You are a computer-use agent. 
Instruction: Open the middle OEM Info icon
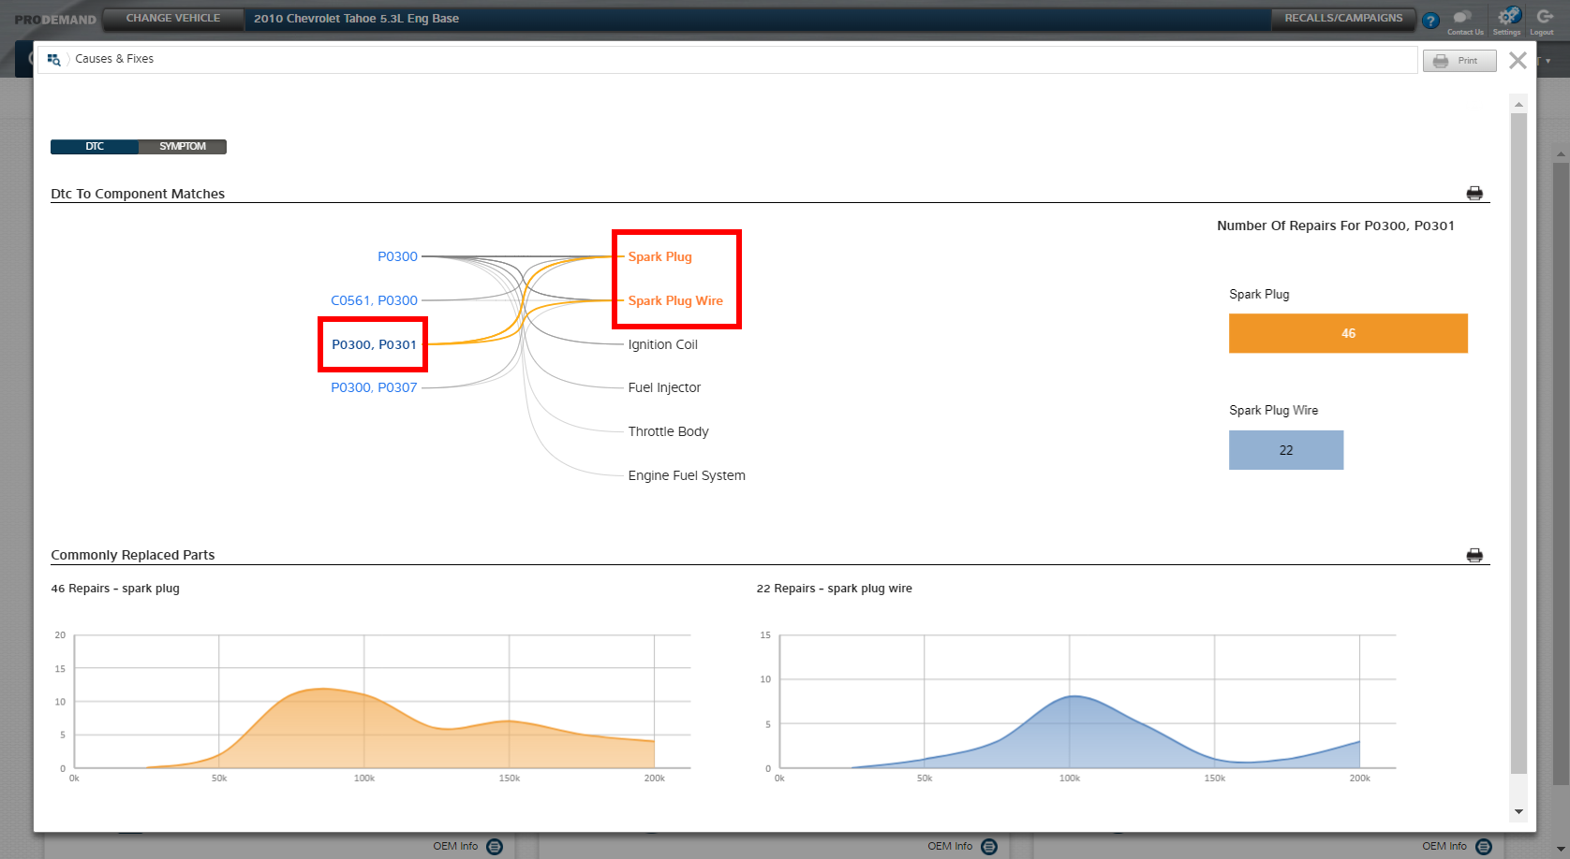pos(988,846)
